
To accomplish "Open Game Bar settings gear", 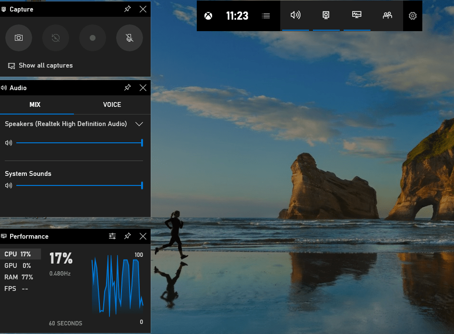I will click(413, 16).
